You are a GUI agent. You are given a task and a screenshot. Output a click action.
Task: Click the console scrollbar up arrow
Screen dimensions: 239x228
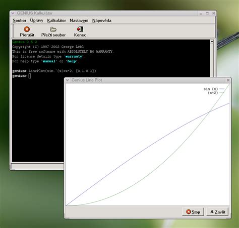[x=212, y=41]
